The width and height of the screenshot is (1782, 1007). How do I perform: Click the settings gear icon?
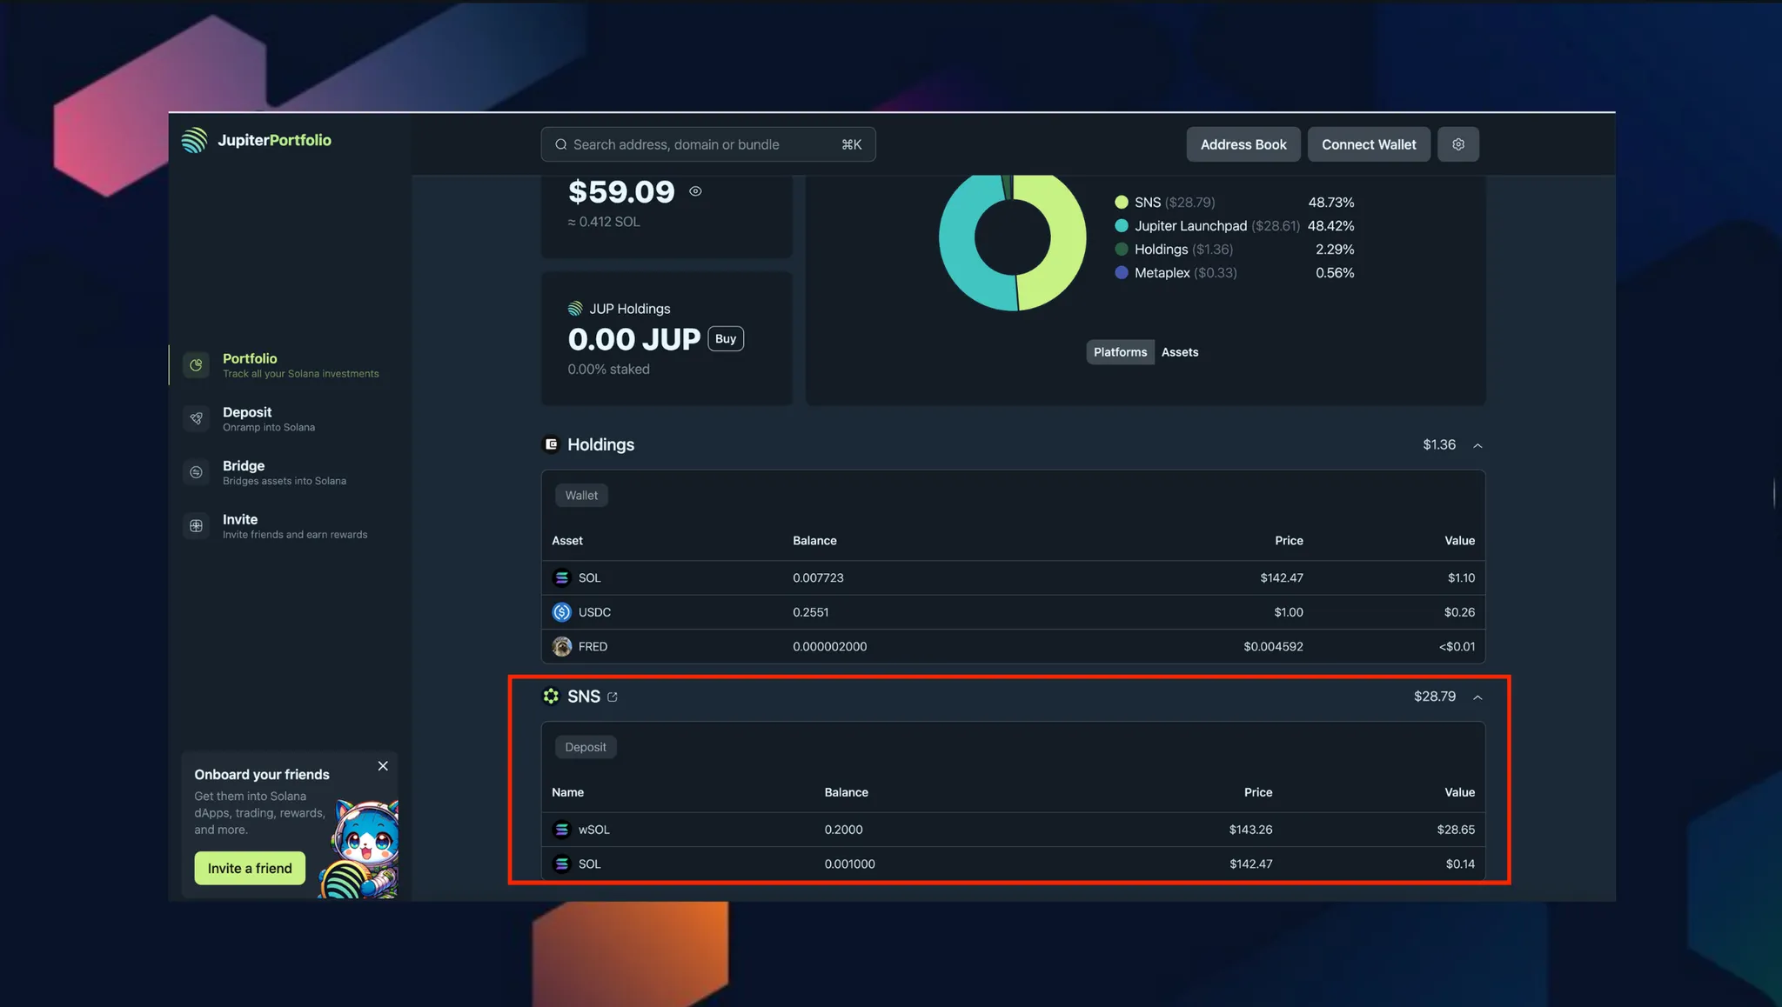pos(1458,144)
